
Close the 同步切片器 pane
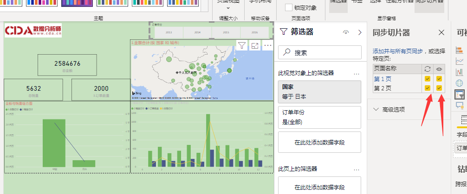[441, 32]
